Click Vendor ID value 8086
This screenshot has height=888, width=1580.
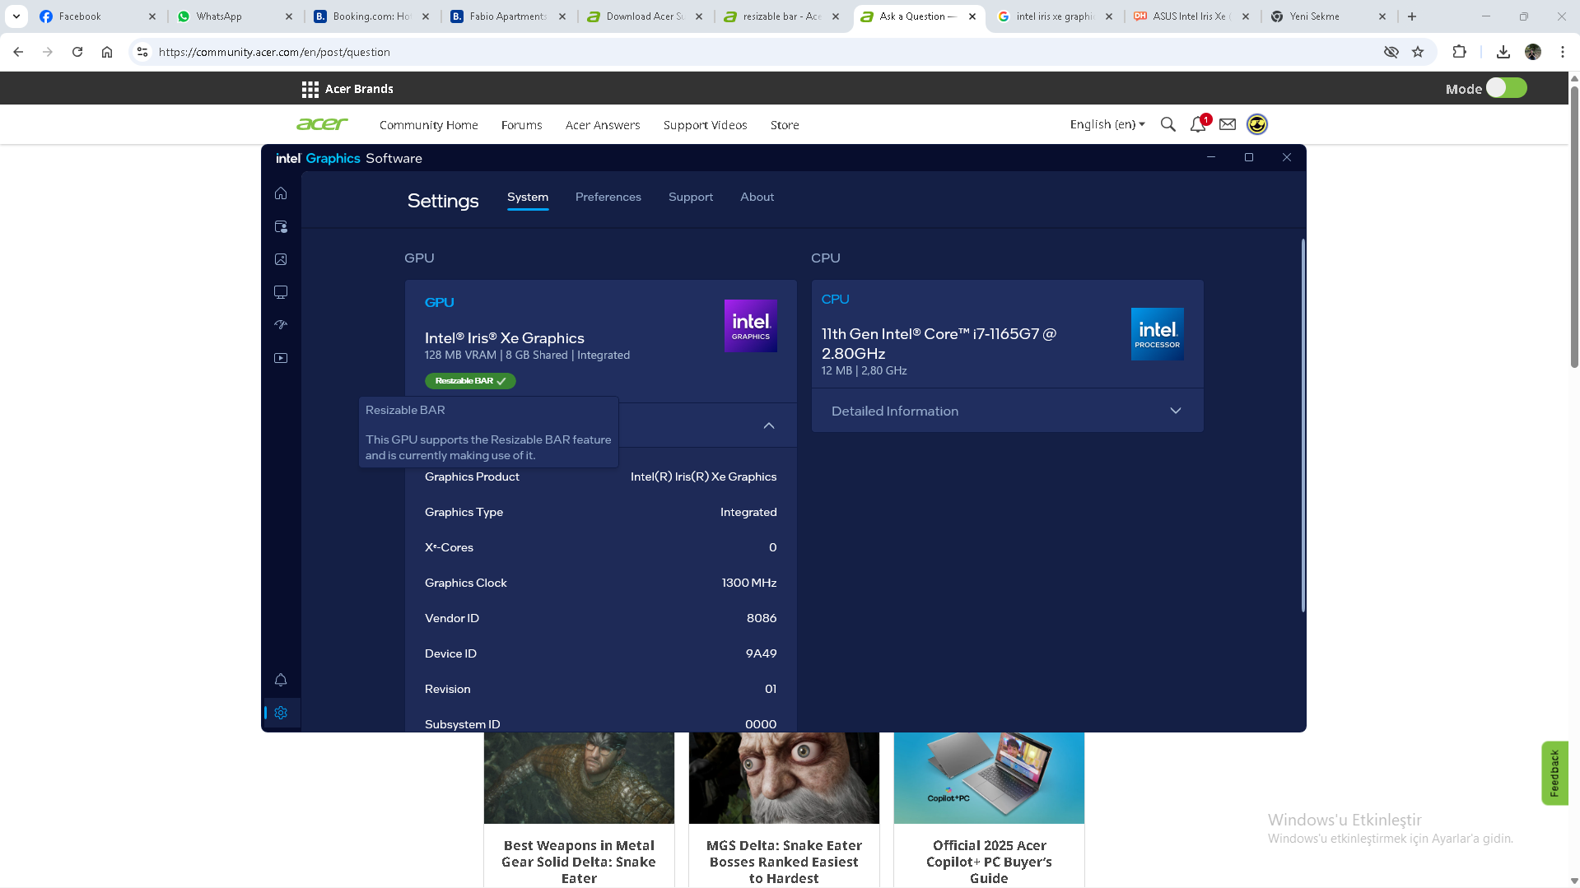(x=762, y=618)
